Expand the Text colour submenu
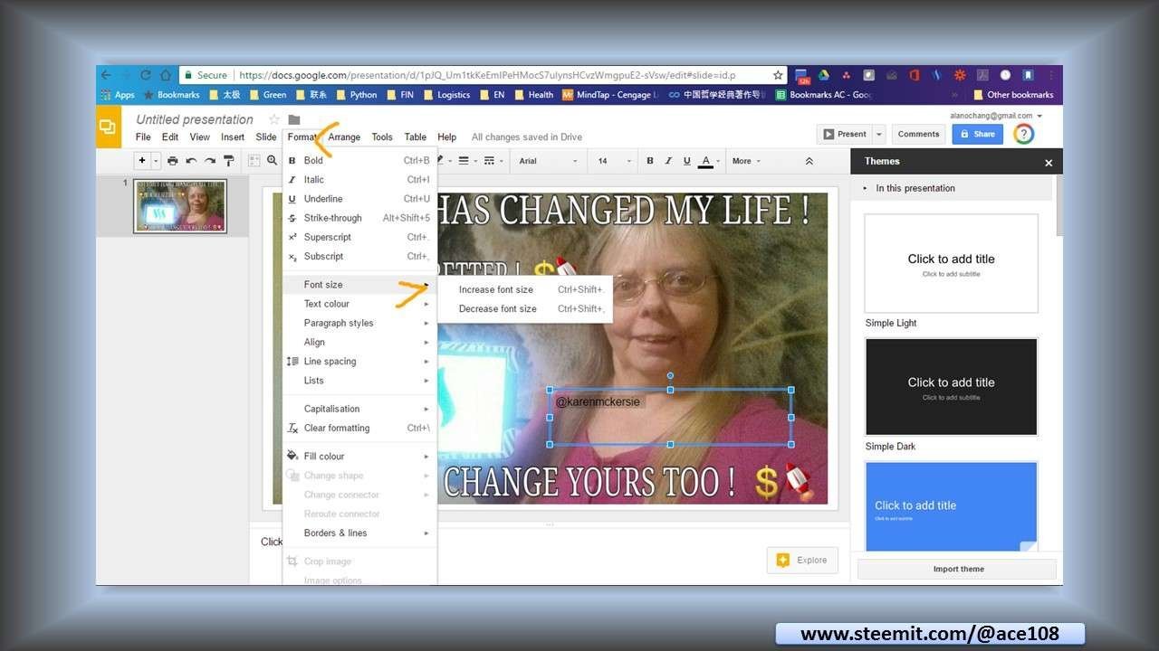The image size is (1159, 651). pyautogui.click(x=359, y=304)
